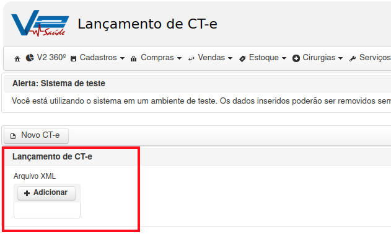Click the home icon in navbar

[x=17, y=59]
